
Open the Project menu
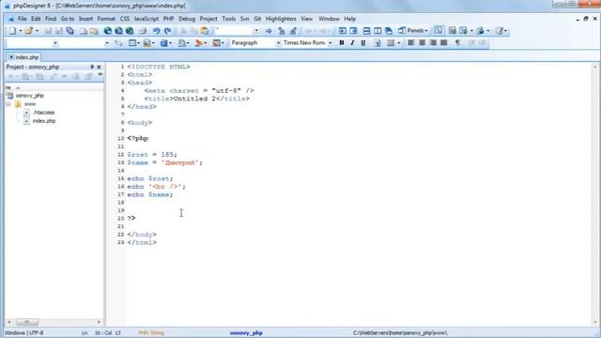point(208,19)
